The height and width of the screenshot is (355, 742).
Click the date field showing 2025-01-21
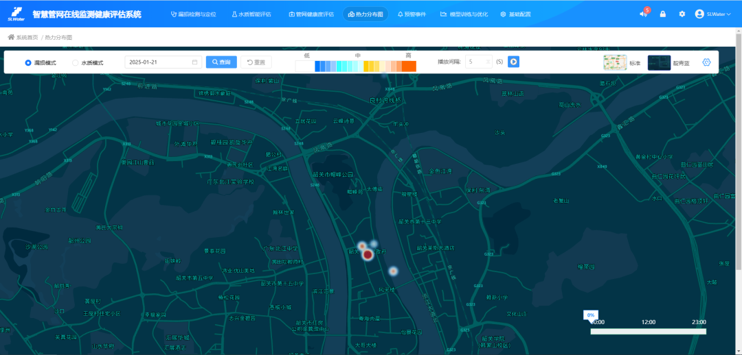coord(164,62)
